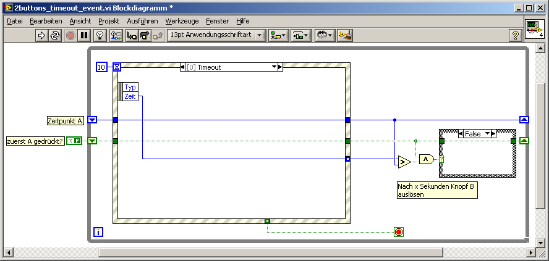Screen dimensions: 549x261
Task: Click the Clean Up Diagram broom icon
Action: point(345,35)
